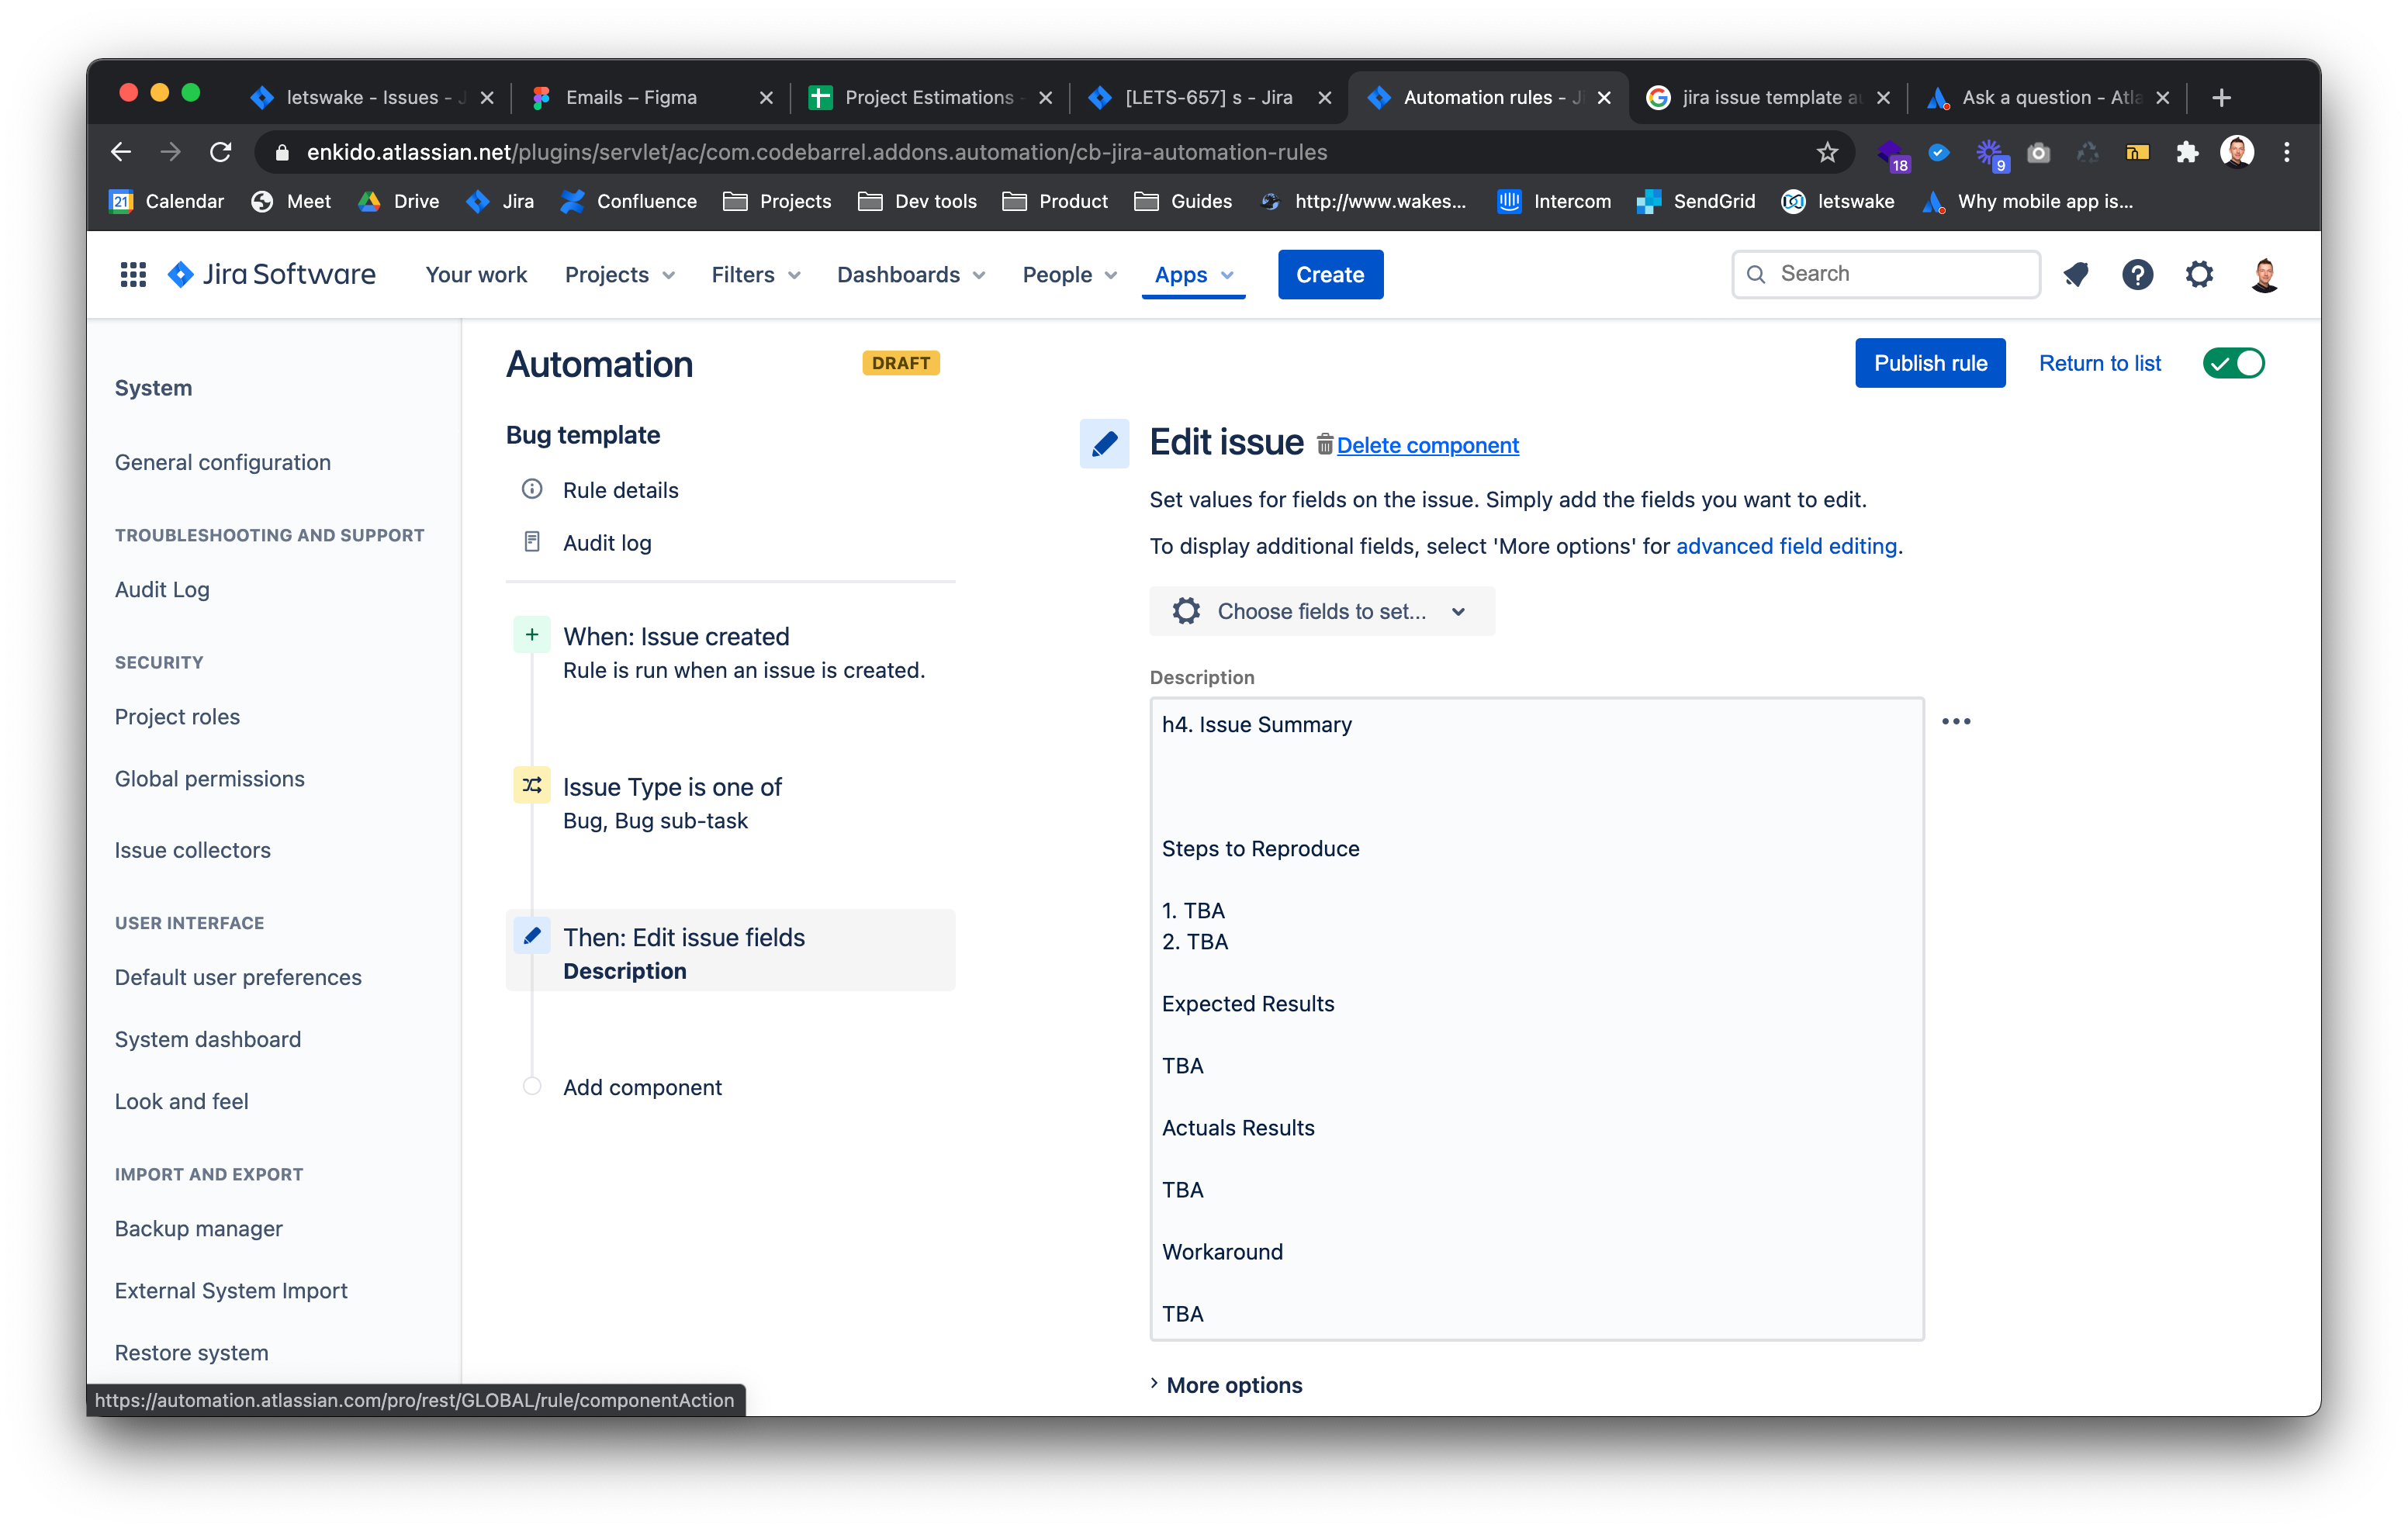The image size is (2408, 1531).
Task: Close the Automation rules browser tab
Action: tap(1604, 97)
